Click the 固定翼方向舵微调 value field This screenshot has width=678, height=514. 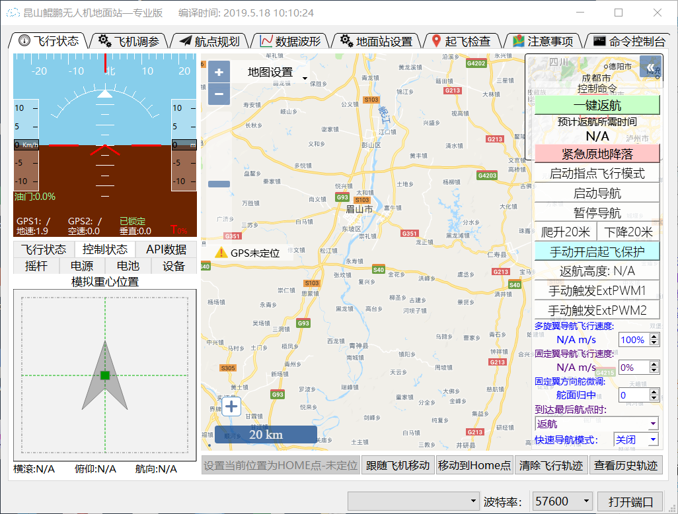pos(633,395)
